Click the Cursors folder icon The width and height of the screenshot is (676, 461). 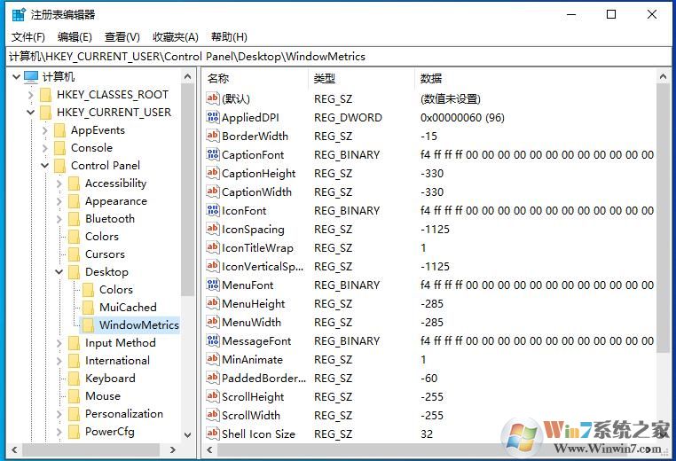tap(74, 254)
